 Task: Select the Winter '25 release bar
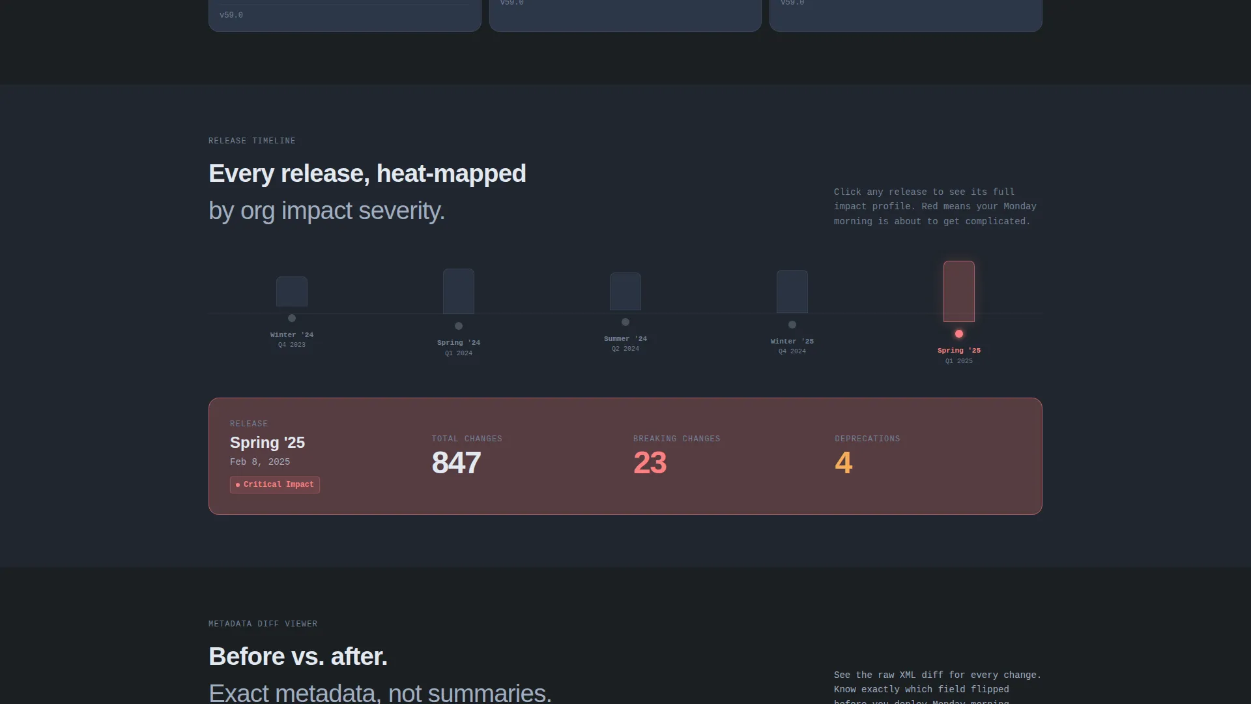click(792, 291)
